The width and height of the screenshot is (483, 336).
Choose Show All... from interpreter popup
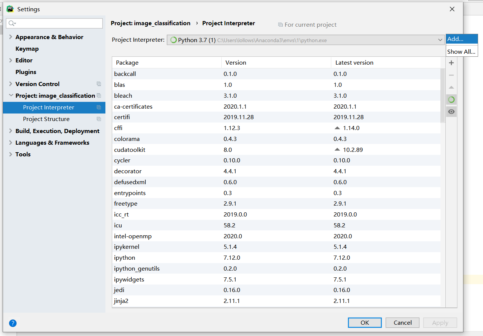[x=462, y=52]
